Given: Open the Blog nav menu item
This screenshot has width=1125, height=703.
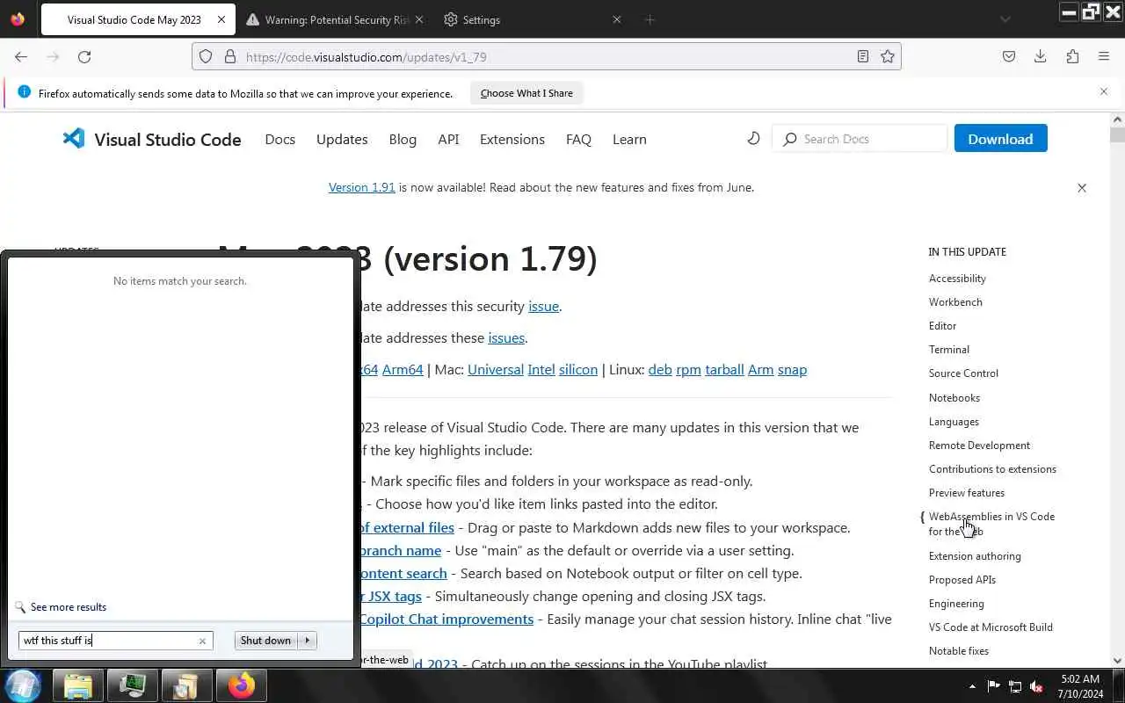Looking at the screenshot, I should (403, 139).
